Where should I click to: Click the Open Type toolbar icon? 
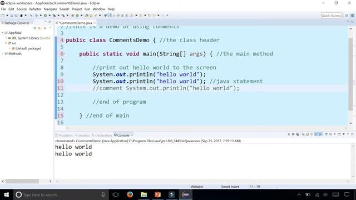87,16
